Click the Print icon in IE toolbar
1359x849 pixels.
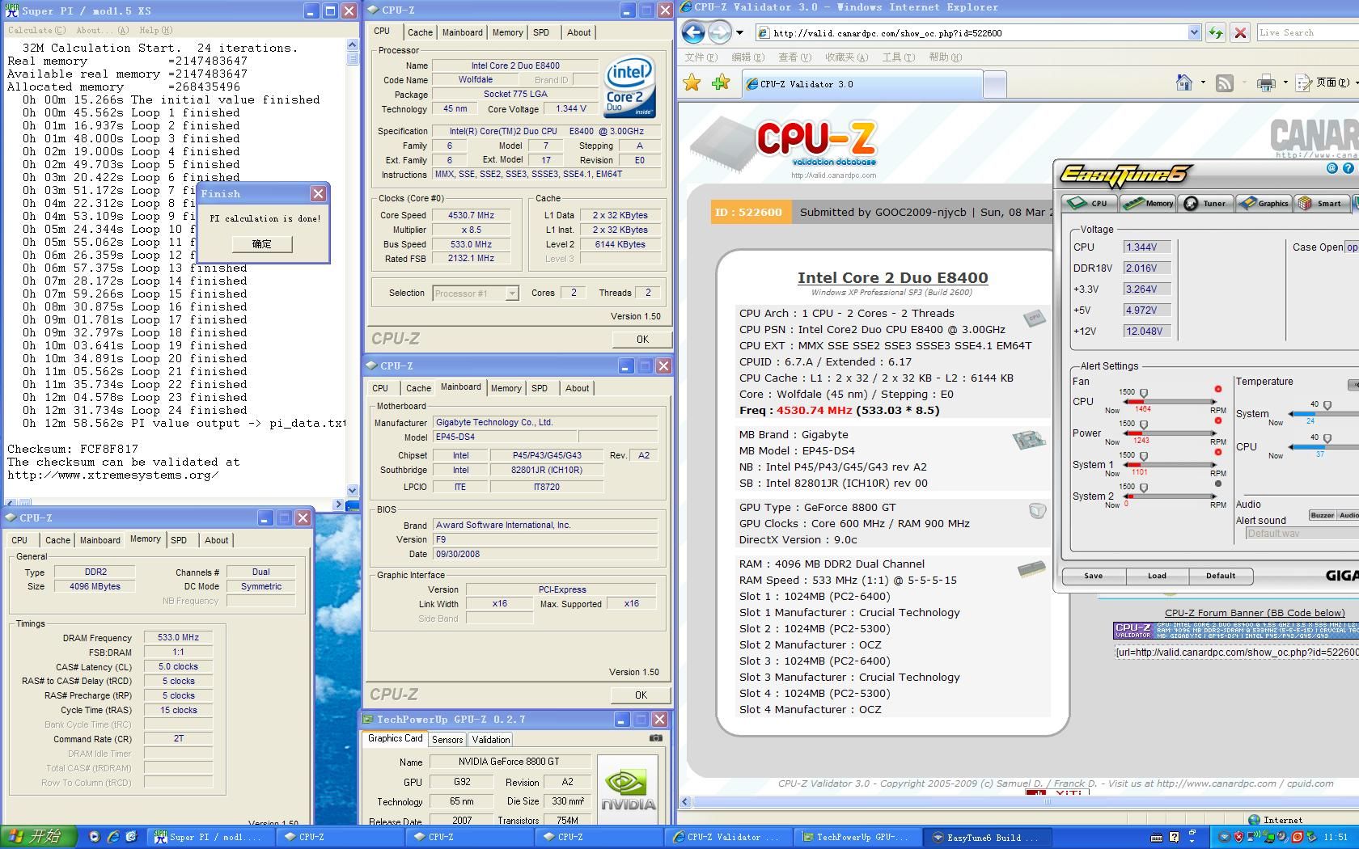(1266, 82)
